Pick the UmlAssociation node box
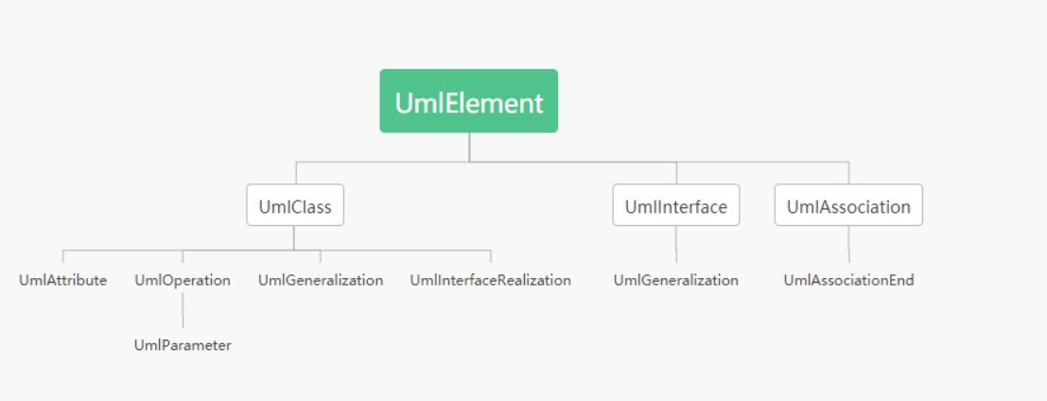1047x401 pixels. [x=847, y=206]
